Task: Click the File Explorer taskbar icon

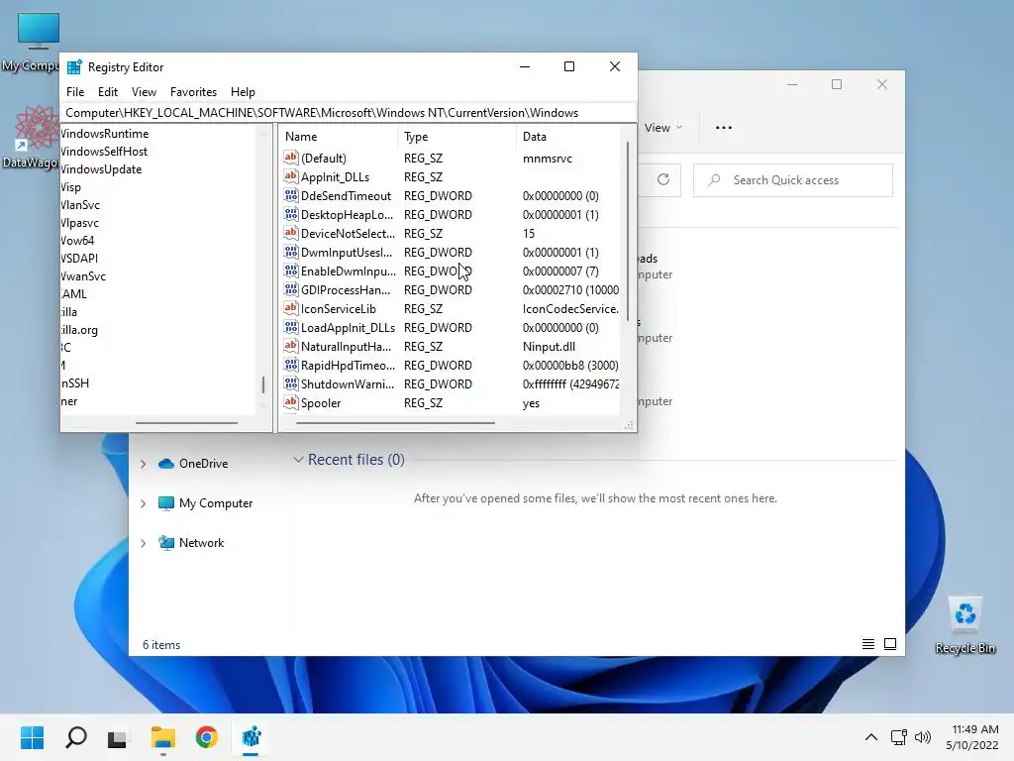Action: click(163, 737)
